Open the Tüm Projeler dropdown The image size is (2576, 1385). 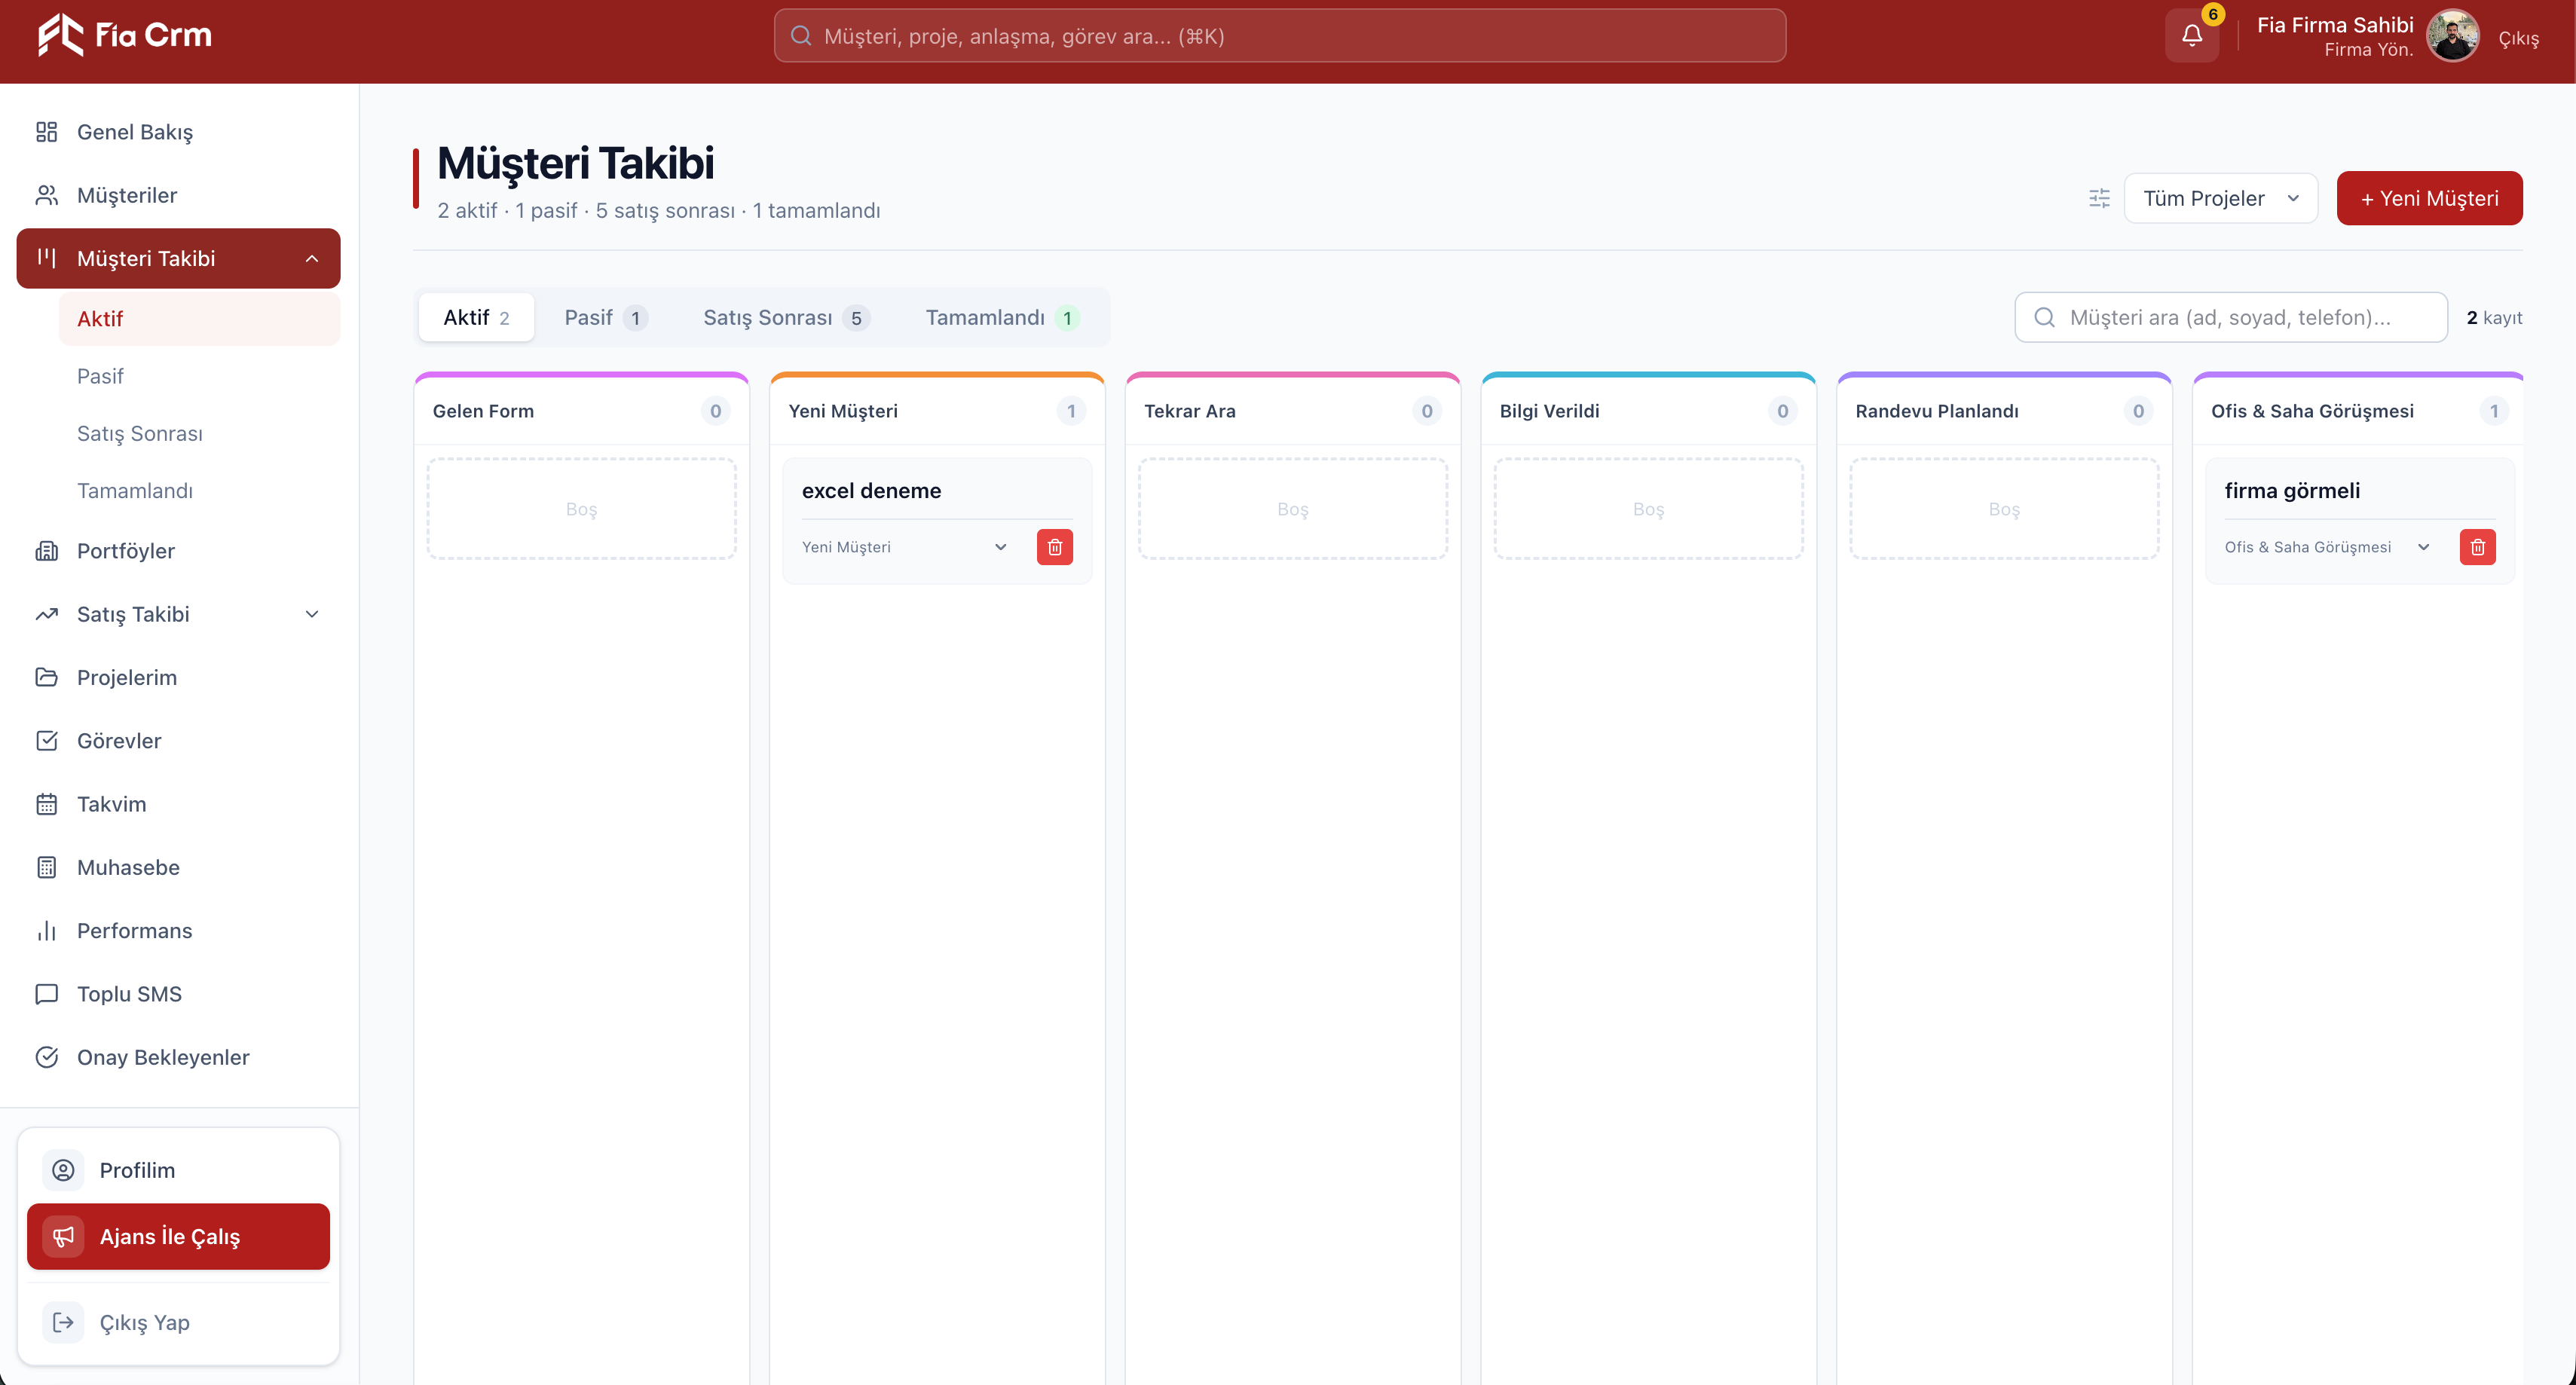pyautogui.click(x=2220, y=198)
